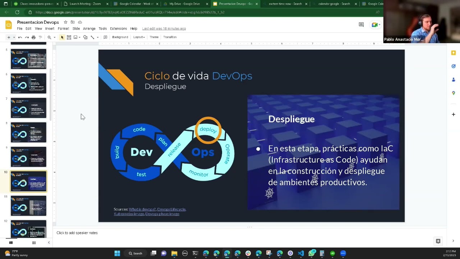Select slide 7 thumbnail in filmstrip
This screenshot has width=460, height=259.
[28, 108]
